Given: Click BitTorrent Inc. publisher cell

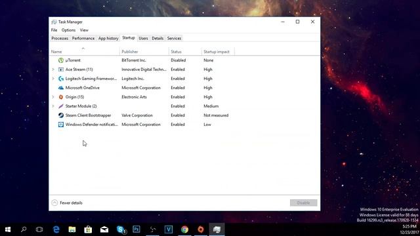Looking at the screenshot, I should 134,60.
